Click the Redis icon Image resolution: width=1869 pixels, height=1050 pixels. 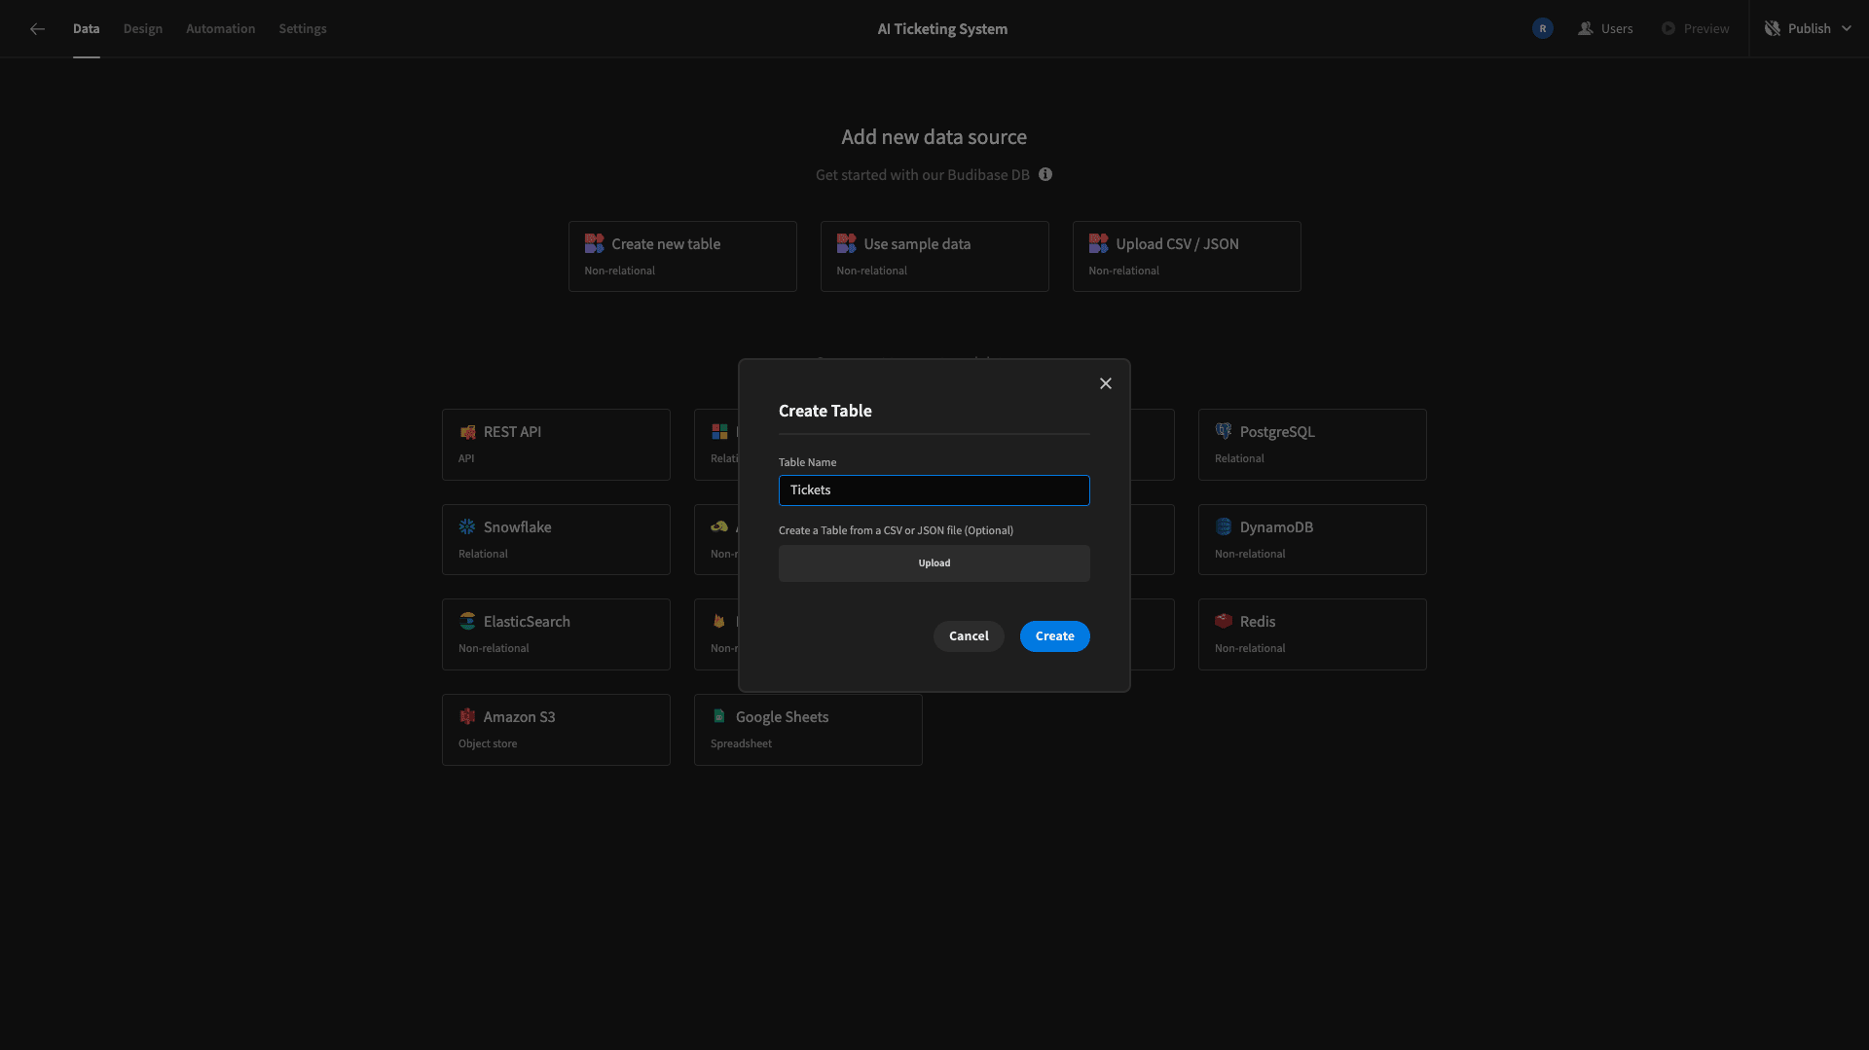tap(1224, 621)
